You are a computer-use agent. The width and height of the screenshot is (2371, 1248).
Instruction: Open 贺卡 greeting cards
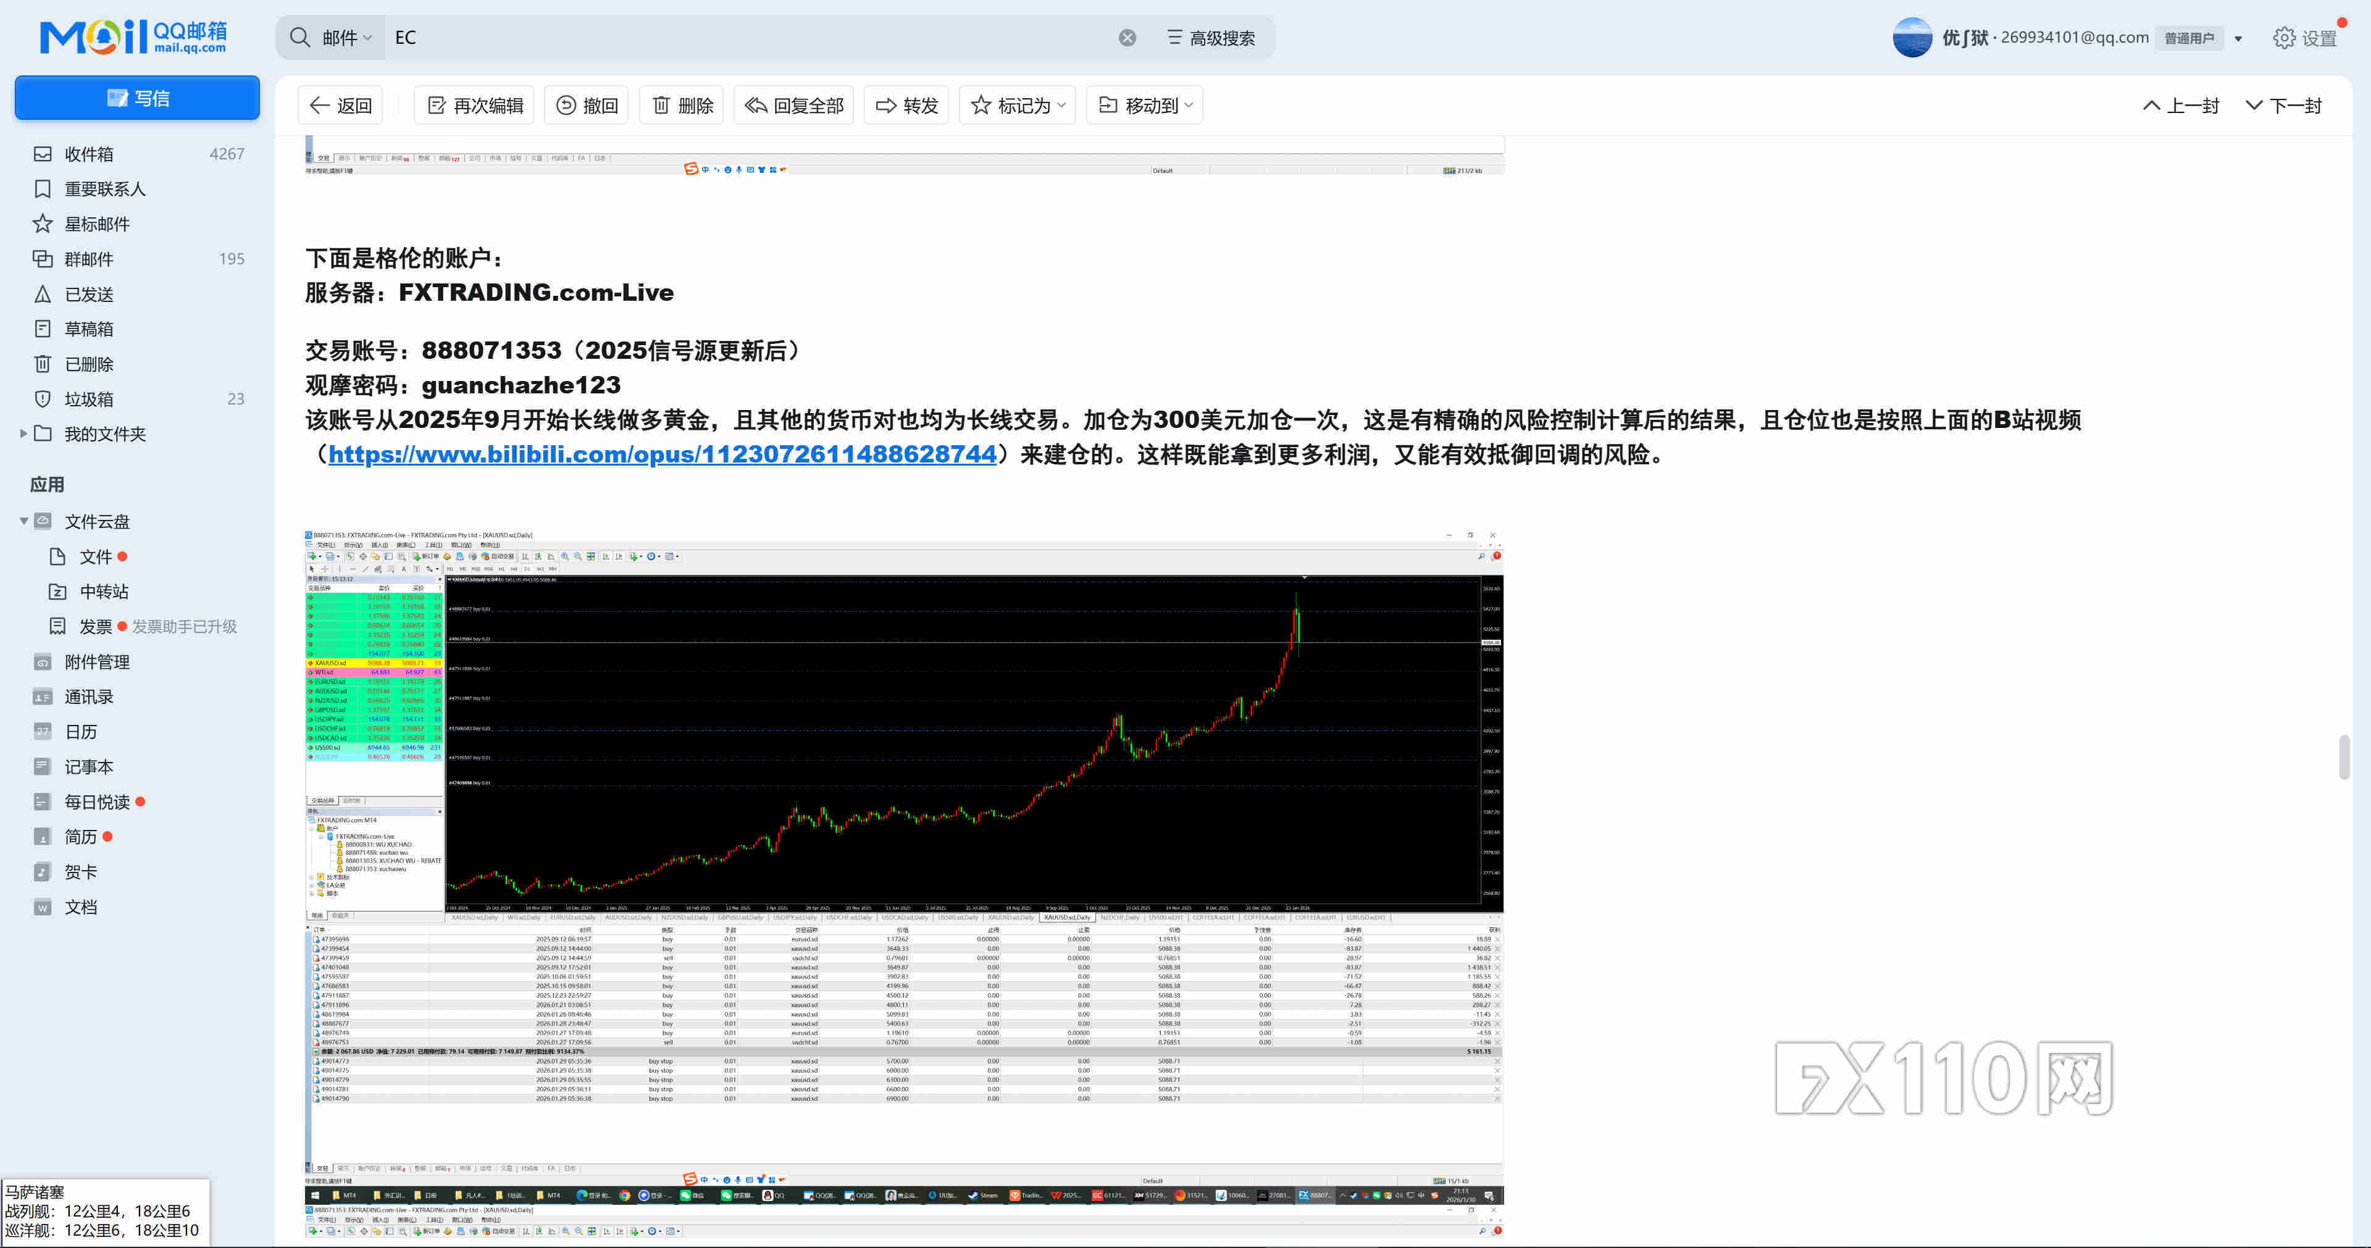80,871
